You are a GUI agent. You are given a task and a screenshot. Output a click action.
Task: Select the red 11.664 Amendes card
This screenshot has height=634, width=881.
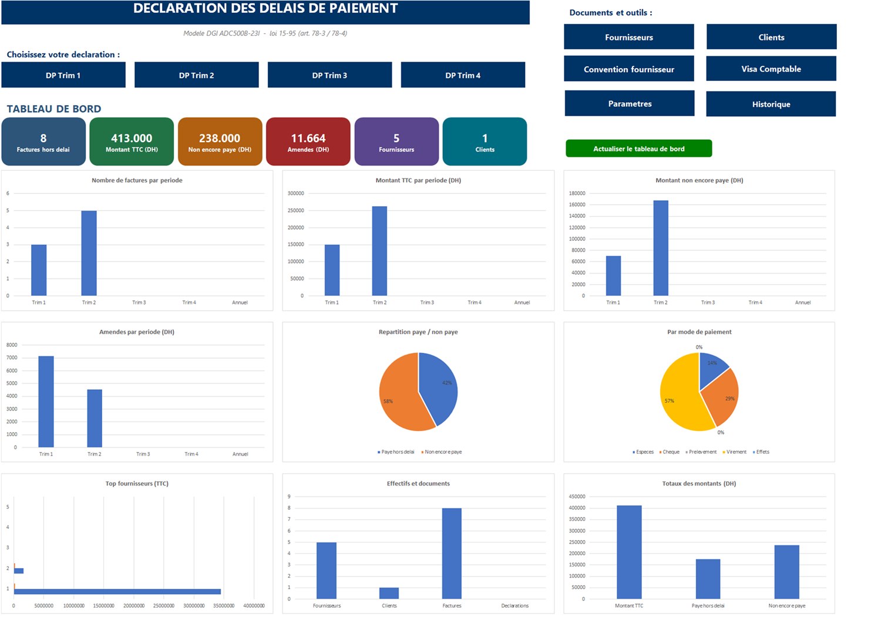point(308,141)
